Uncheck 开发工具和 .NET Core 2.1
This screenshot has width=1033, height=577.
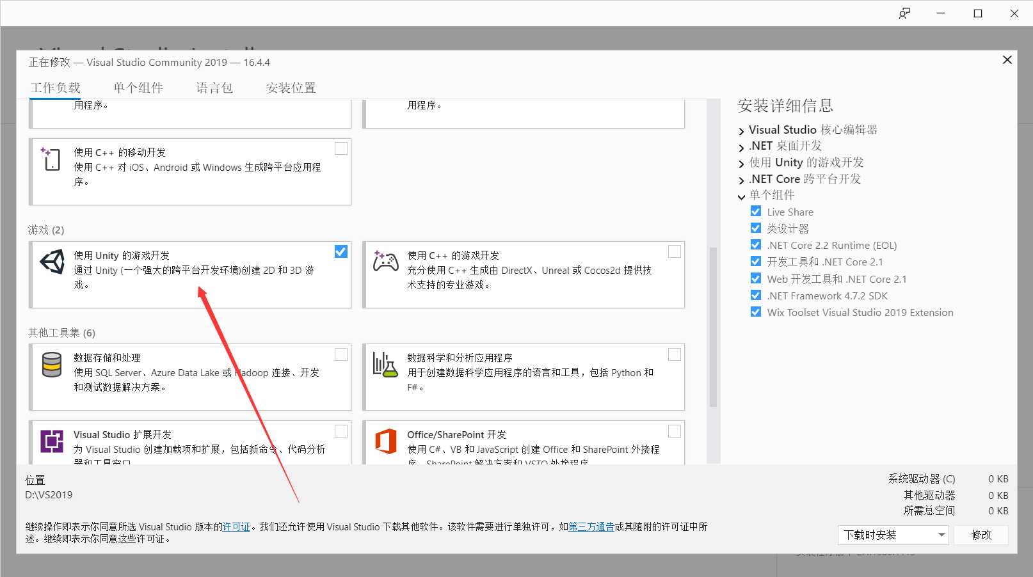point(755,261)
